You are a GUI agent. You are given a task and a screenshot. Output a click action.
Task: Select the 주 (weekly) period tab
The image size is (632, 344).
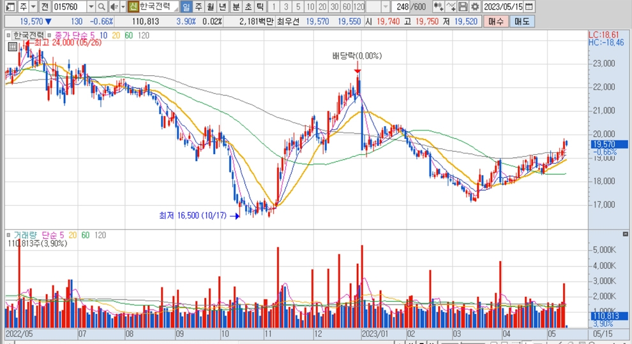198,6
